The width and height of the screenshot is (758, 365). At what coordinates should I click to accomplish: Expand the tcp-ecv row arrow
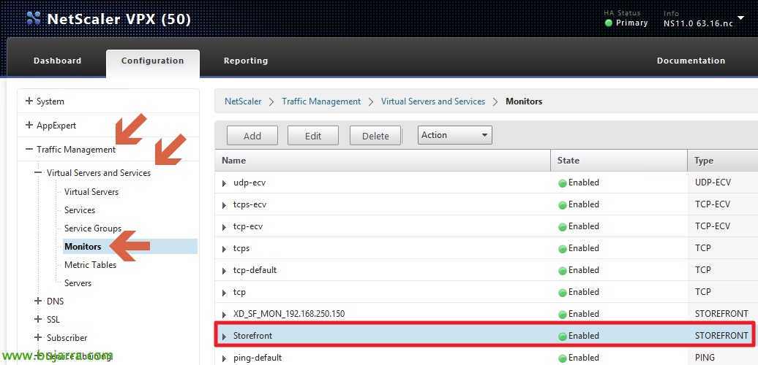(x=224, y=227)
